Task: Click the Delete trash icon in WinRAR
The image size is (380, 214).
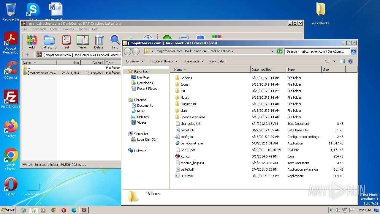Action: 99,42
